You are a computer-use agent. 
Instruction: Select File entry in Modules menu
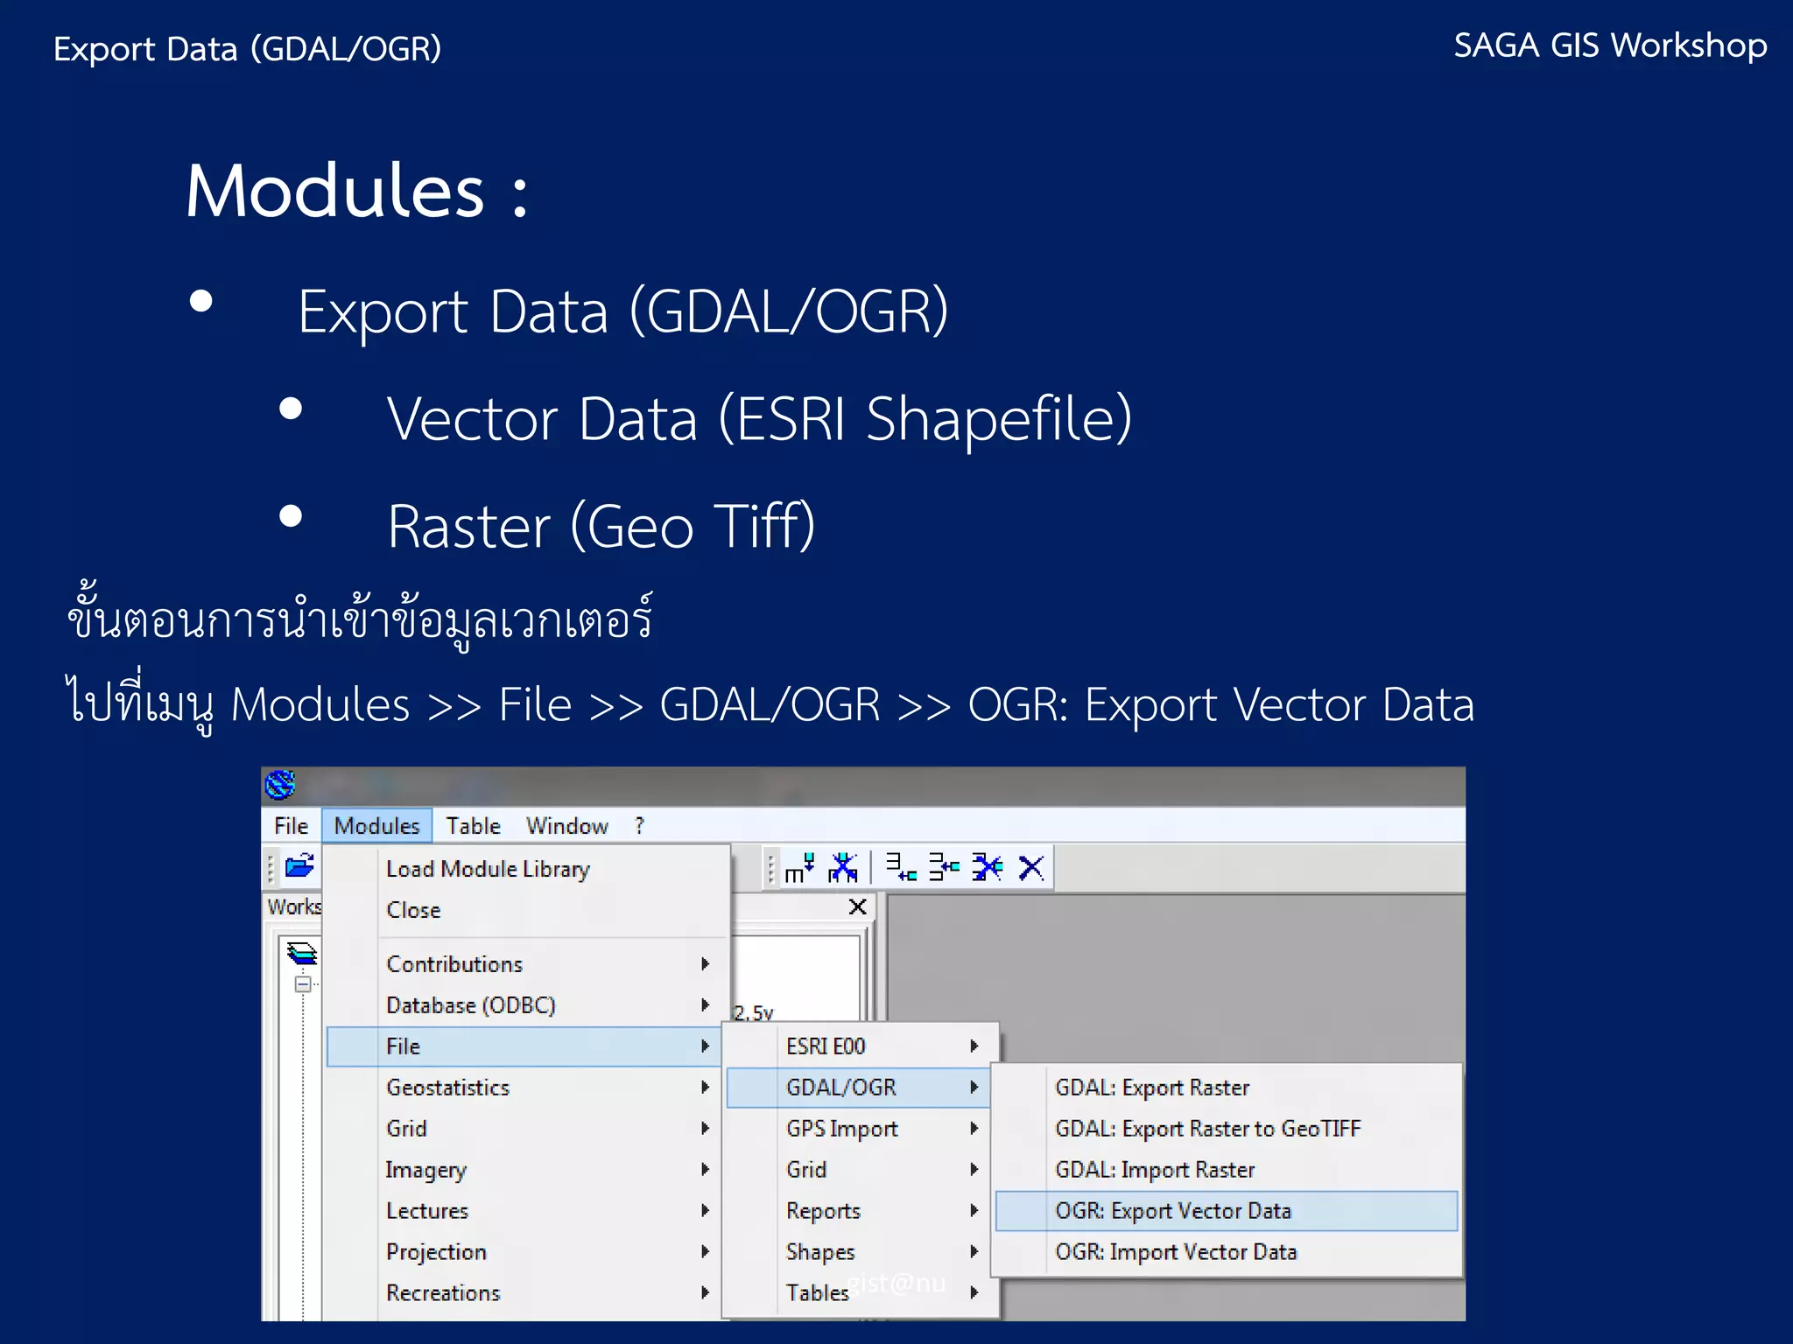coord(524,1046)
